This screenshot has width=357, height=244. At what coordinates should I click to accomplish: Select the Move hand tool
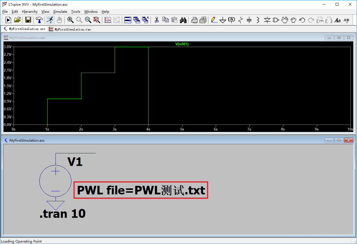click(285, 20)
